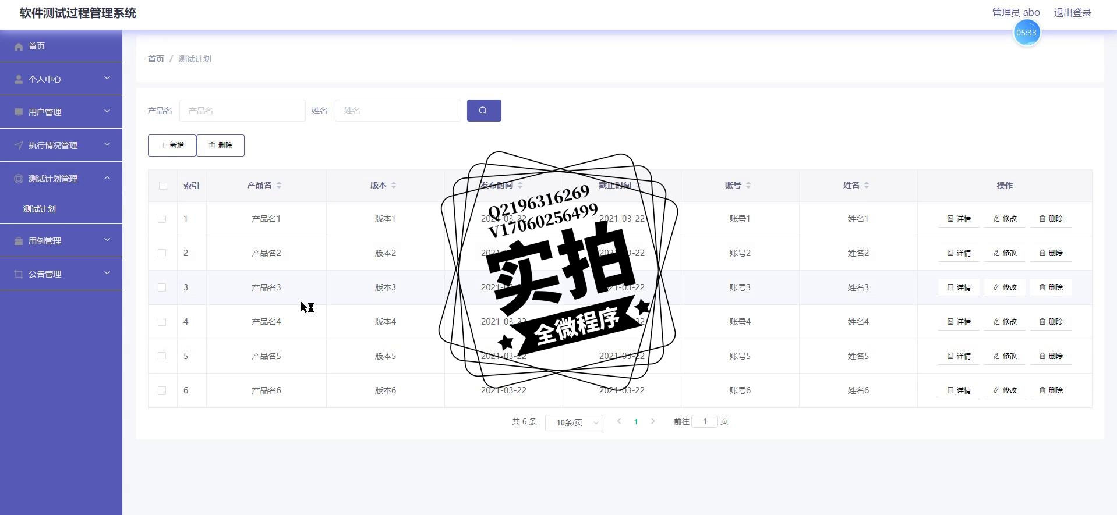Open 公告管理 sidebar menu
This screenshot has height=515, width=1117.
tap(61, 274)
